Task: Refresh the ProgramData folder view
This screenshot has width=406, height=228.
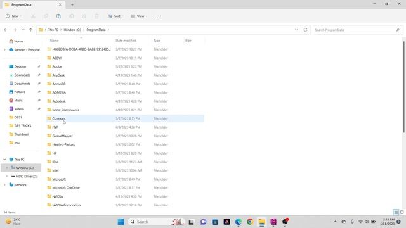Action: 306,30
